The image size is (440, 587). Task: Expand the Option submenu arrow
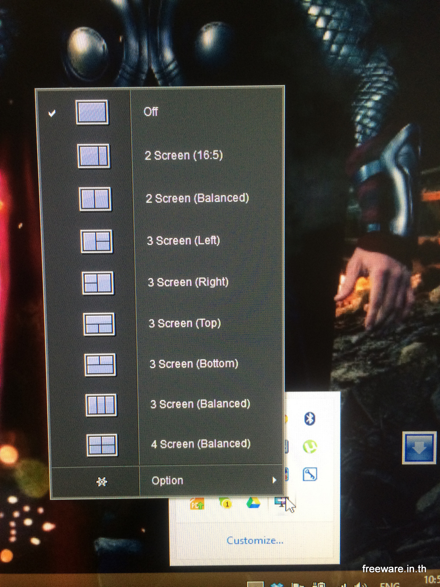click(274, 480)
